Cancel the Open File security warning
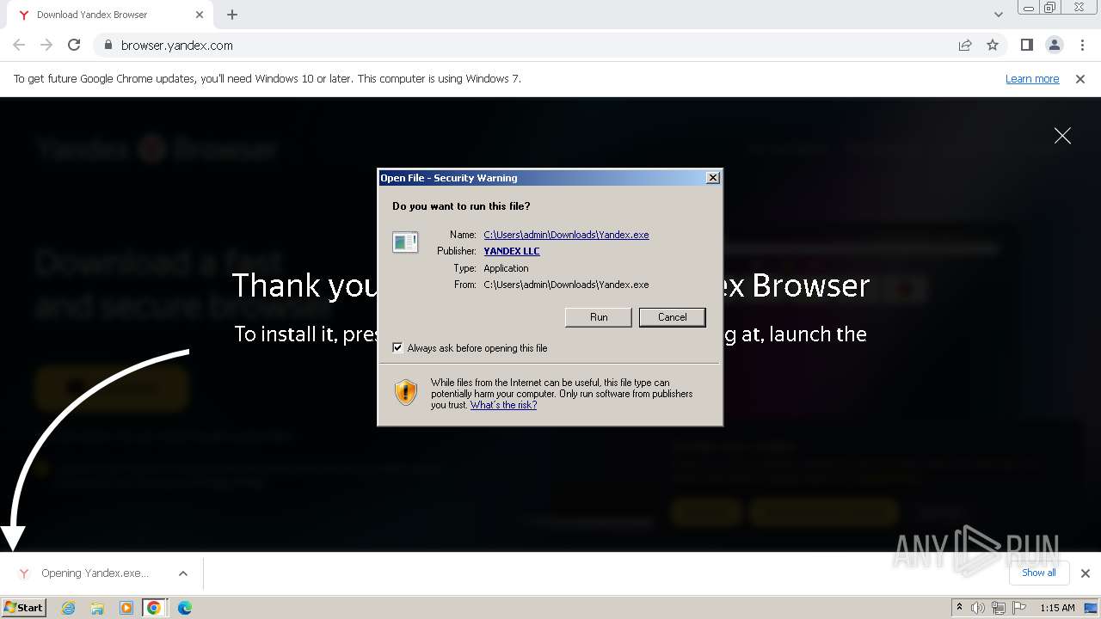The height and width of the screenshot is (619, 1101). tap(672, 317)
